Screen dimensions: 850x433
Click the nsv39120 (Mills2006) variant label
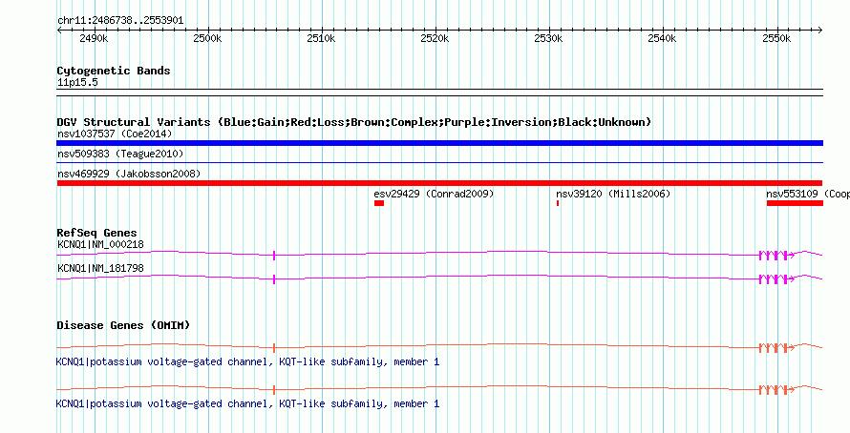pos(613,194)
